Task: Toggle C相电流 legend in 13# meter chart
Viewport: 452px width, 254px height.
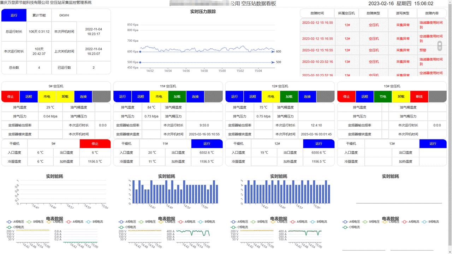Action: (351, 227)
